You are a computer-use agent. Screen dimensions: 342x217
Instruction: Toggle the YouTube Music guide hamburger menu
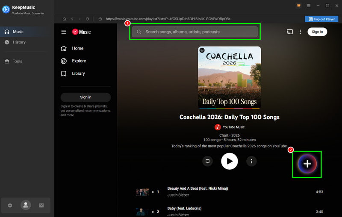coord(64,32)
